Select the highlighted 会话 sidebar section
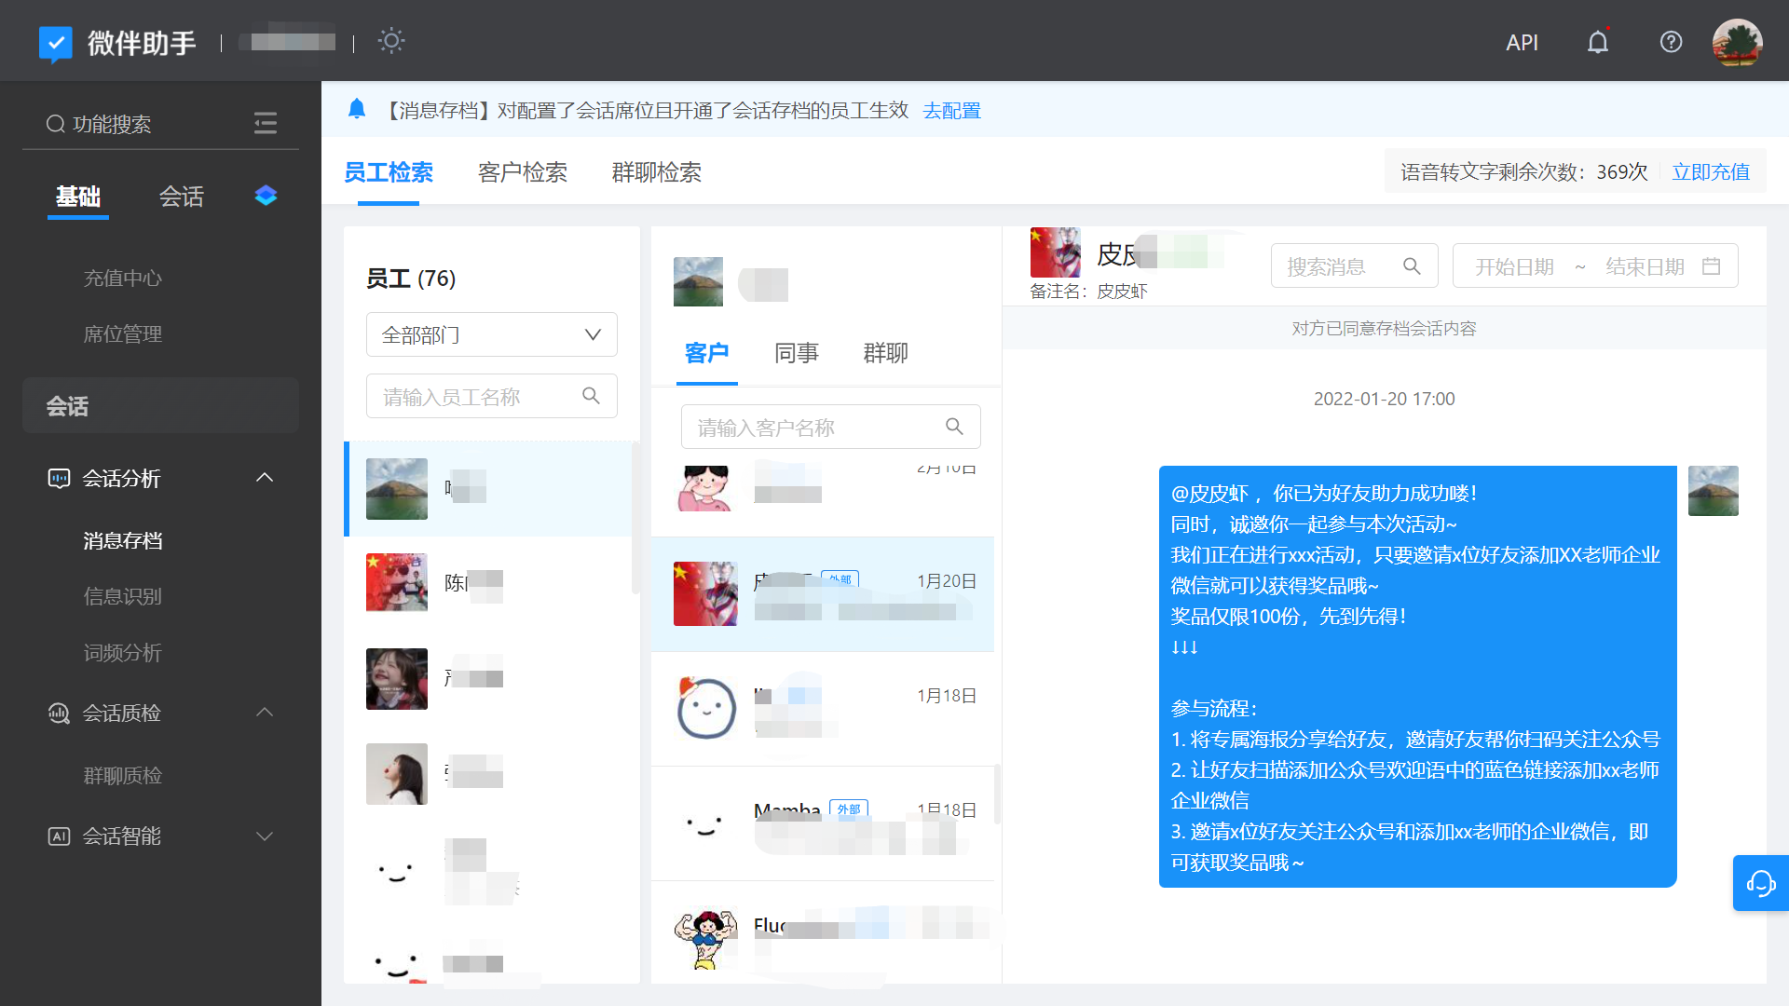 click(x=160, y=405)
